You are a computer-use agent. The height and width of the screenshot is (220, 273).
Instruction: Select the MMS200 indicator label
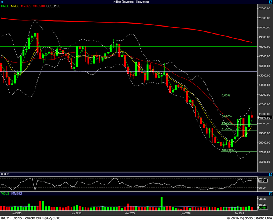(39, 6)
